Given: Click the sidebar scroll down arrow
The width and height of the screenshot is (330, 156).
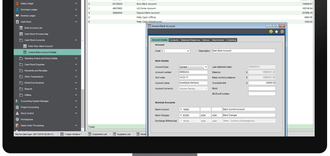Looking at the screenshot, I should coord(83,129).
